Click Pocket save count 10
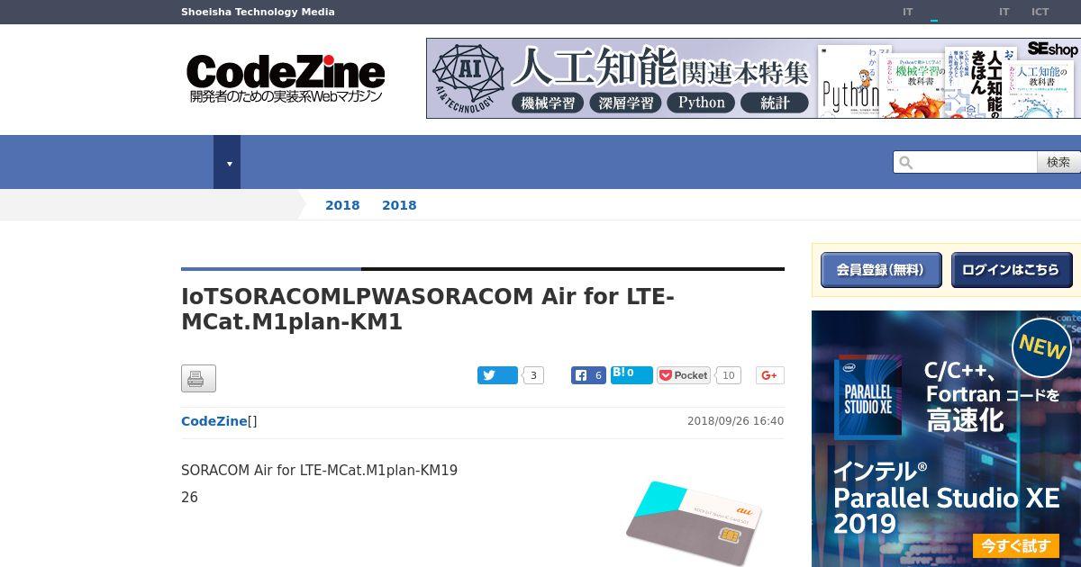 coord(729,375)
